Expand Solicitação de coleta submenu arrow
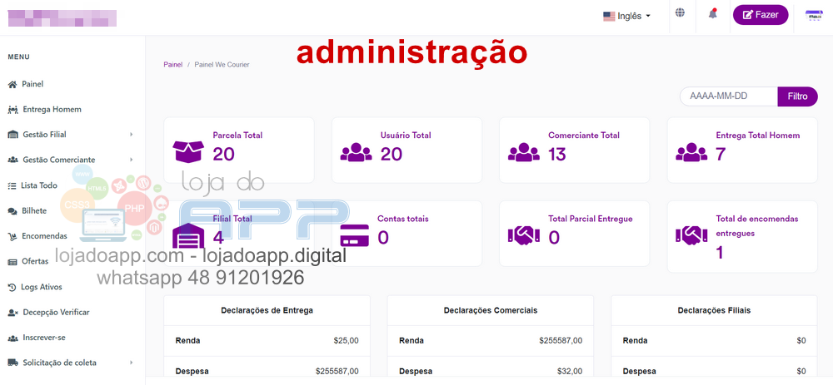This screenshot has width=833, height=385. click(x=132, y=363)
